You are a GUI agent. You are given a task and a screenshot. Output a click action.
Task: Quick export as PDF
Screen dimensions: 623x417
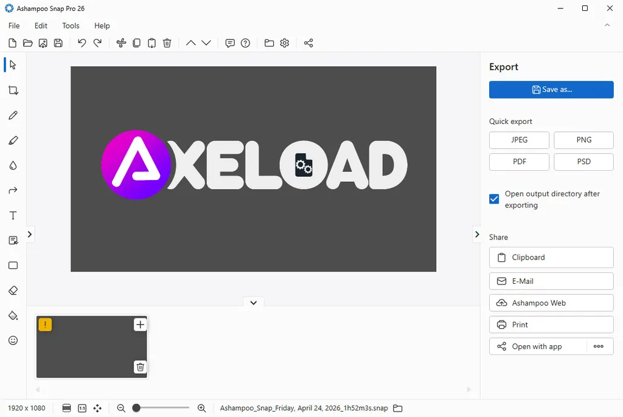tap(520, 162)
